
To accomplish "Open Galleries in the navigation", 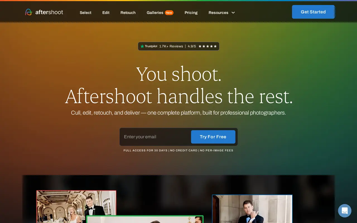I will coord(155,13).
